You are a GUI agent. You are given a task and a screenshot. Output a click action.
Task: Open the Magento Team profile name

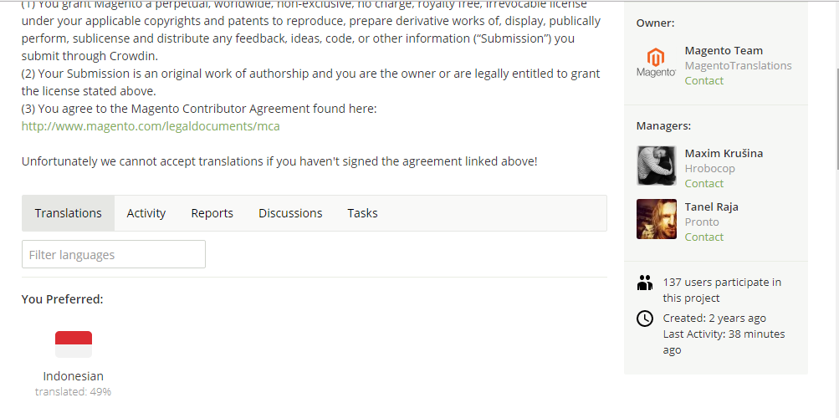(724, 50)
